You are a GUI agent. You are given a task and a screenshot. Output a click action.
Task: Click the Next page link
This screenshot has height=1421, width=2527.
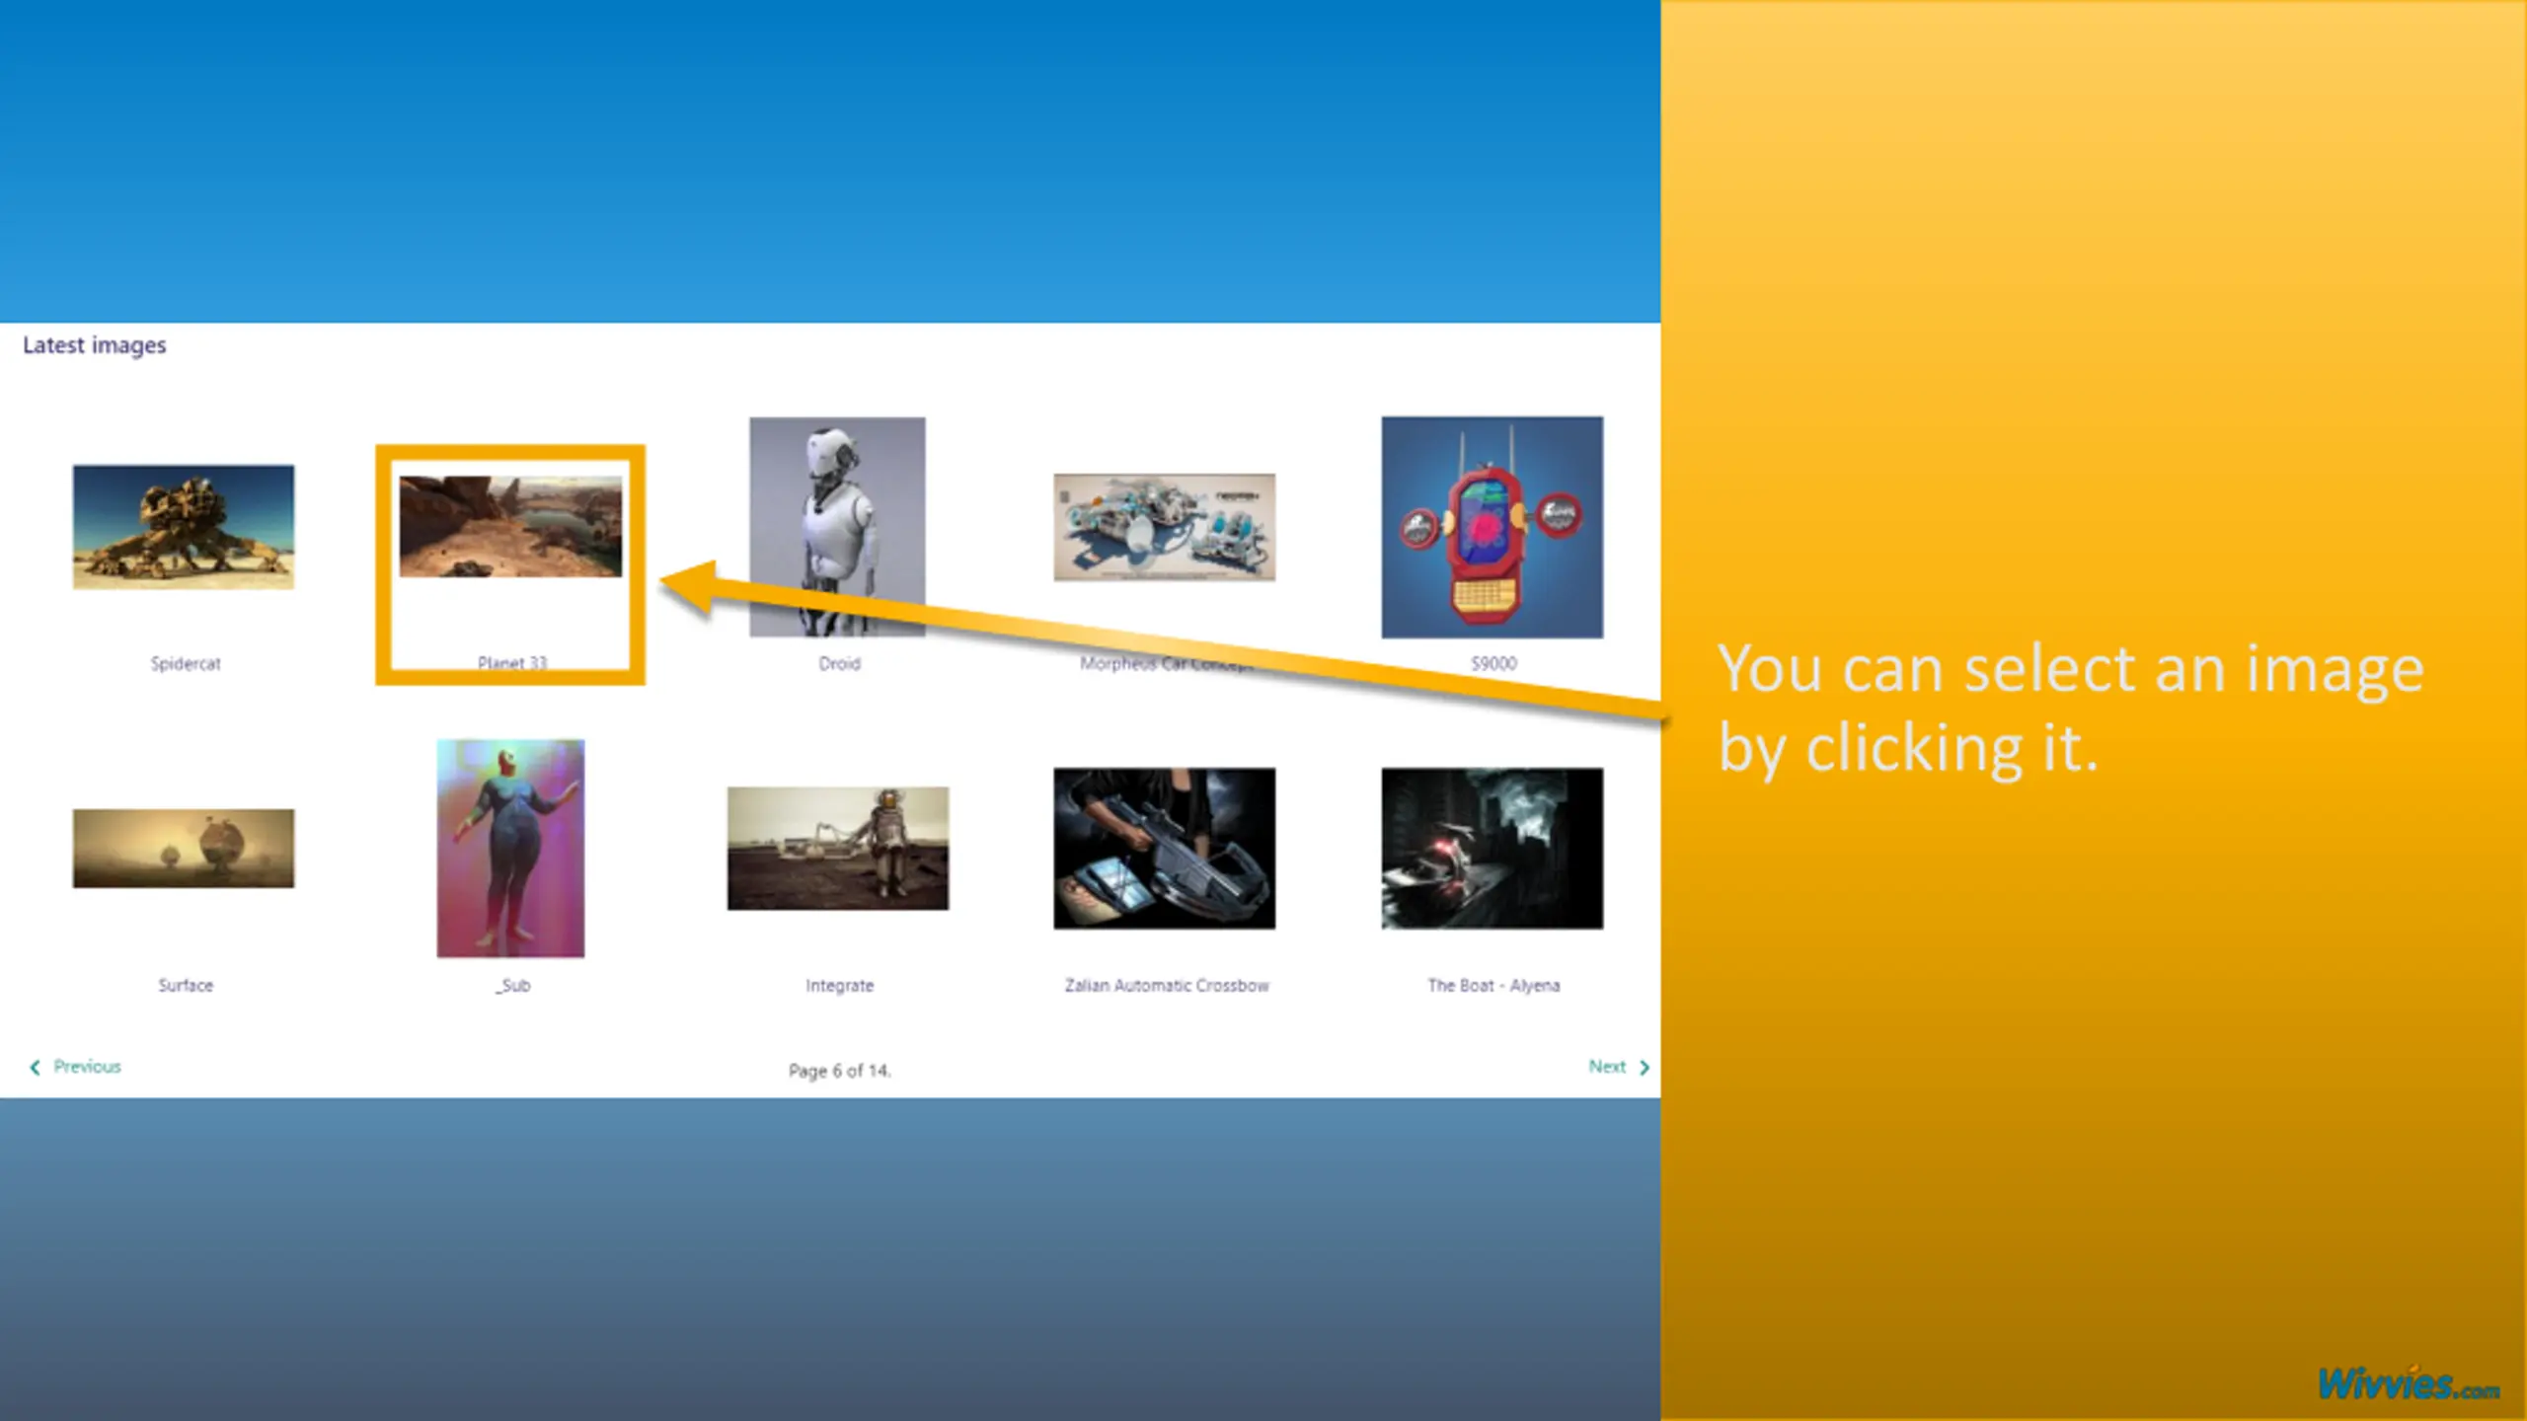tap(1606, 1067)
